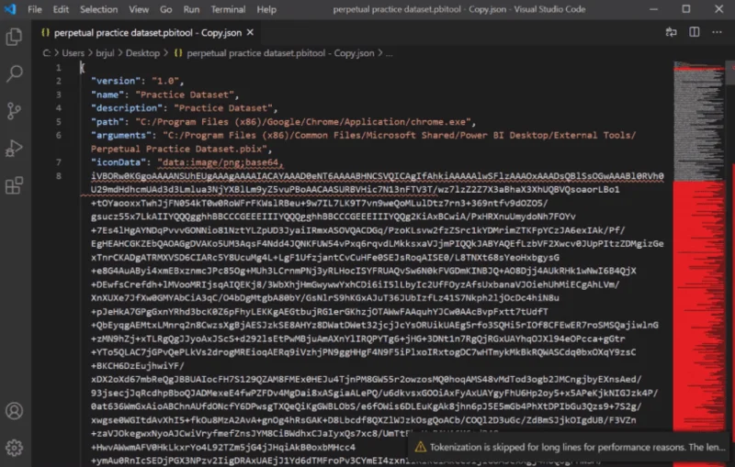Minimize the Visual Studio Code window
This screenshot has width=735, height=467.
tap(653, 9)
